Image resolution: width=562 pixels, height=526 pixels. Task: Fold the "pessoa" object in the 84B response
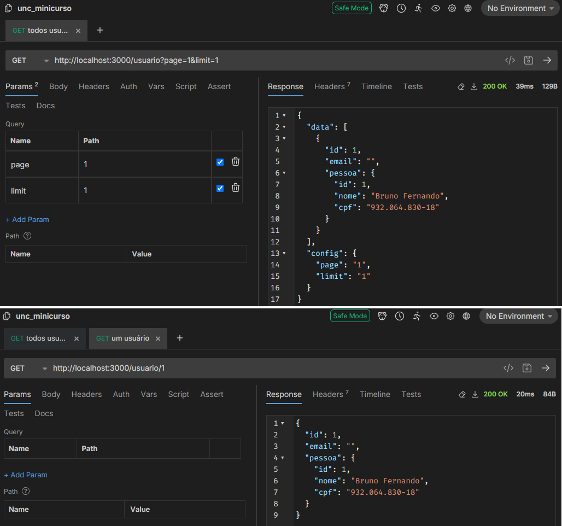283,458
